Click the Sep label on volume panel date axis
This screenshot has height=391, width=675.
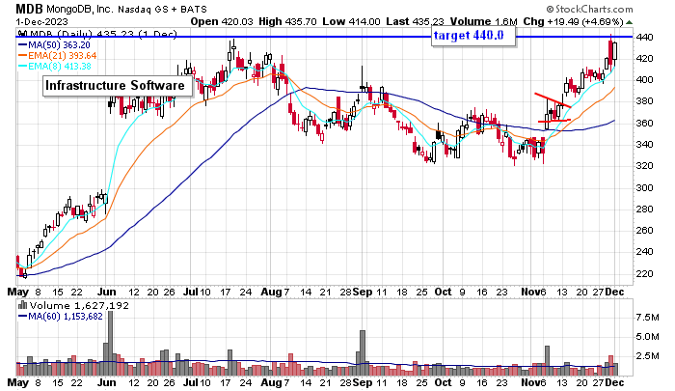pyautogui.click(x=363, y=382)
